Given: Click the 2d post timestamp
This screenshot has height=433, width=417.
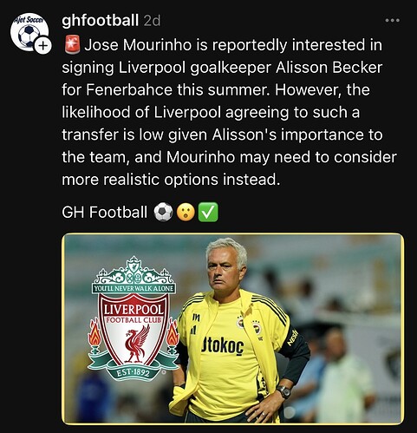Looking at the screenshot, I should (152, 21).
